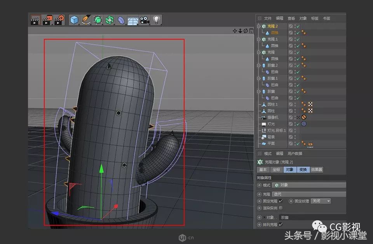Switch to the 坐标 tab in attributes

click(275, 169)
